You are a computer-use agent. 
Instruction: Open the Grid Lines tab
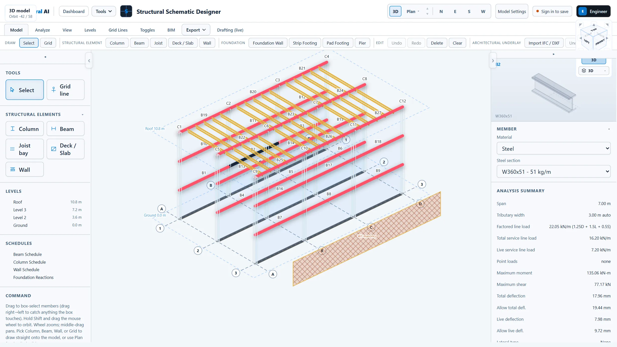pos(118,30)
